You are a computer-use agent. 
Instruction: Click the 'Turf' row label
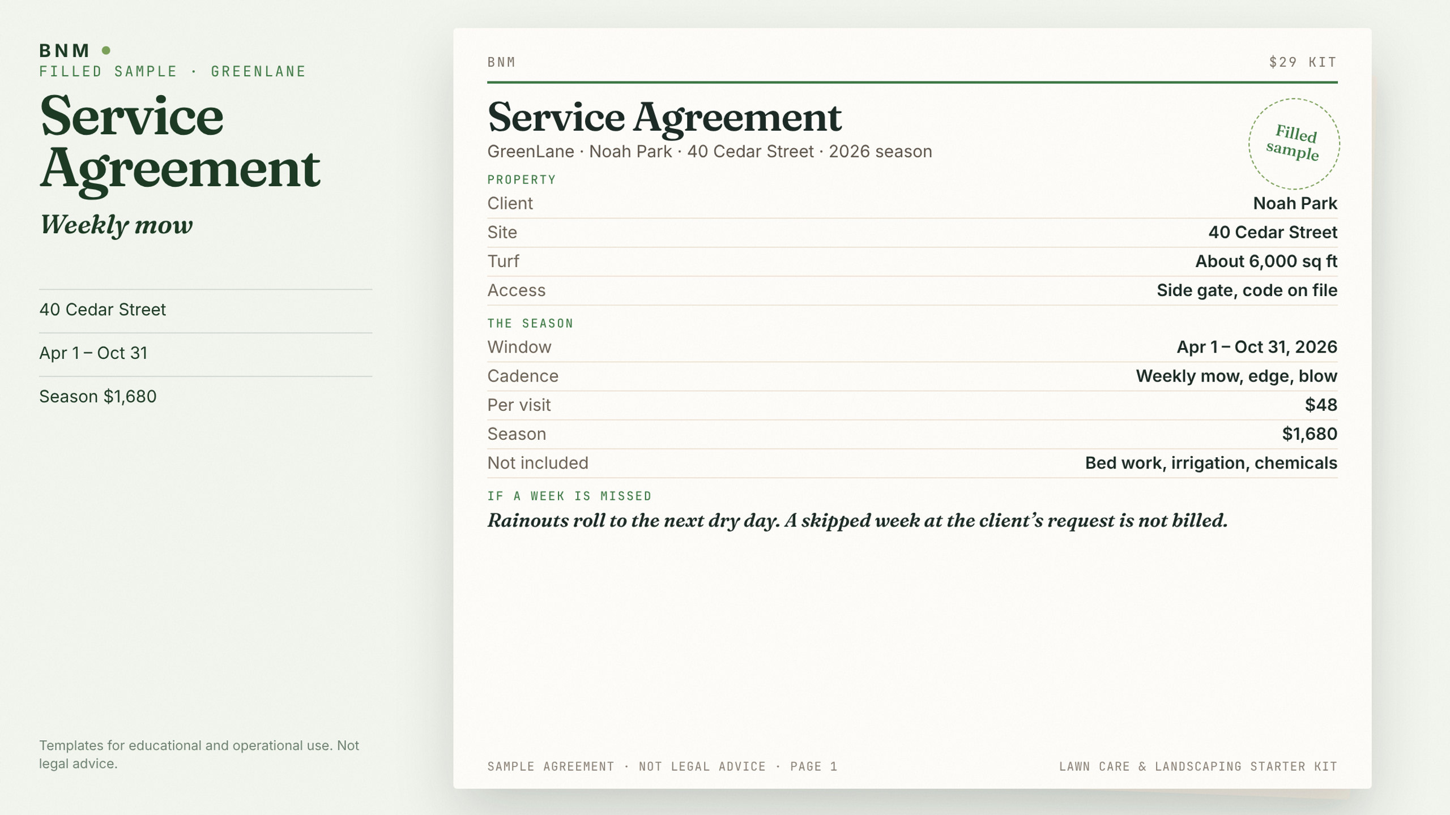[x=503, y=261]
